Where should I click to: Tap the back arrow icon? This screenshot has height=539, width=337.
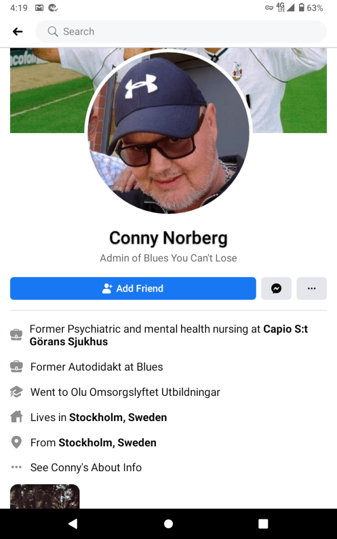tap(17, 32)
